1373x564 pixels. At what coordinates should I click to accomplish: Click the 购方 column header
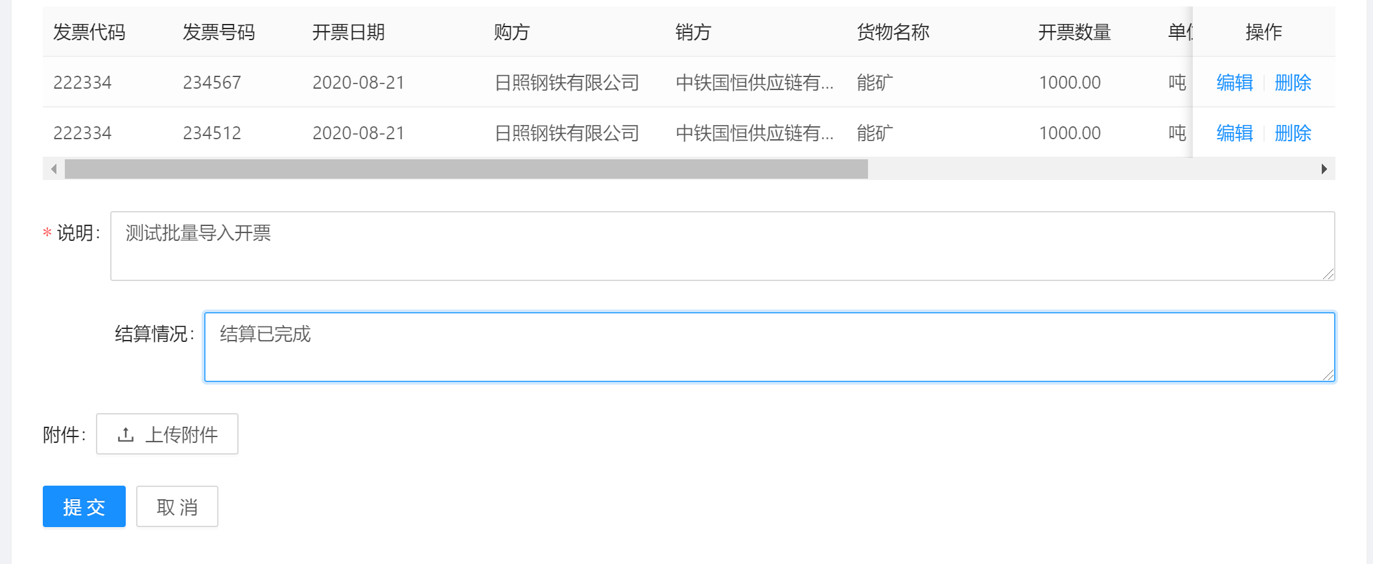512,32
